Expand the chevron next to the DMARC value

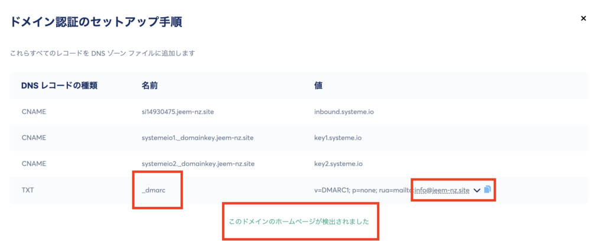click(477, 190)
